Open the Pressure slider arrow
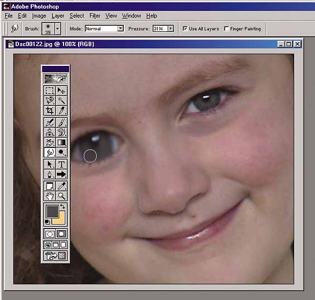 coord(171,28)
